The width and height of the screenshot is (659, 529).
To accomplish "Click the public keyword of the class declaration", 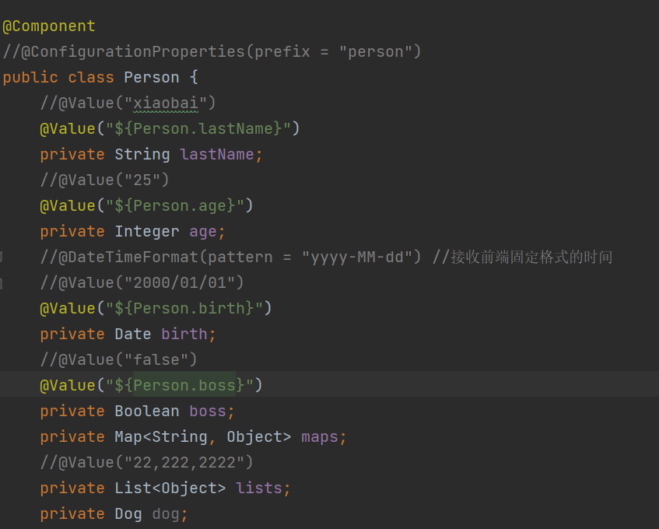I will point(30,78).
